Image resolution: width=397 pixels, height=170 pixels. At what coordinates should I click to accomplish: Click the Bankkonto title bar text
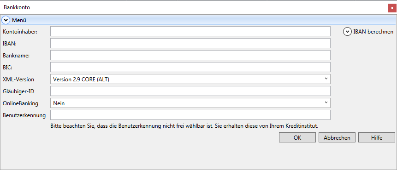[17, 7]
